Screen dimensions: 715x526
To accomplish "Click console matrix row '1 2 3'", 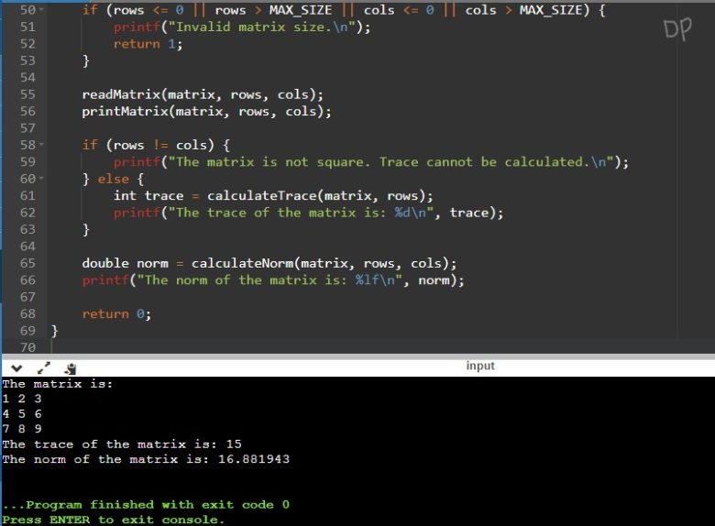I will pos(22,399).
